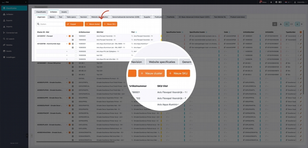The width and height of the screenshot is (308, 148).
Task: Click the Zoeken search field
Action: [50, 24]
